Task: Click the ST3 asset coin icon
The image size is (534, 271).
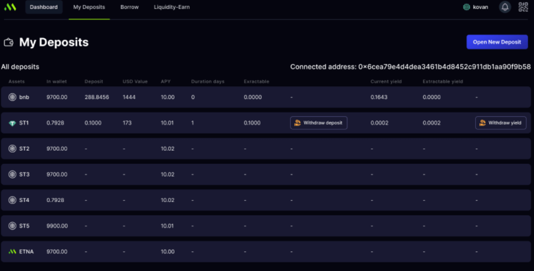Action: 12,175
